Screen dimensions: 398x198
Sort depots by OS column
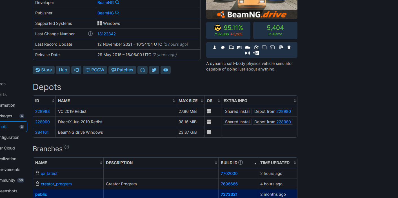pyautogui.click(x=213, y=101)
